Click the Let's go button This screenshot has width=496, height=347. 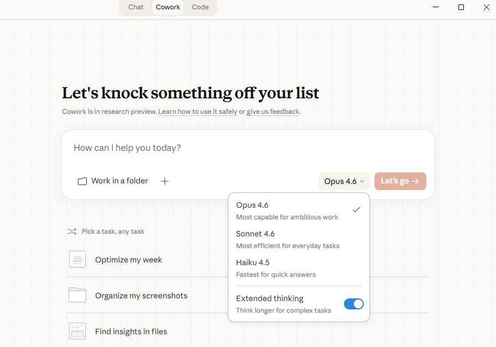tap(400, 181)
